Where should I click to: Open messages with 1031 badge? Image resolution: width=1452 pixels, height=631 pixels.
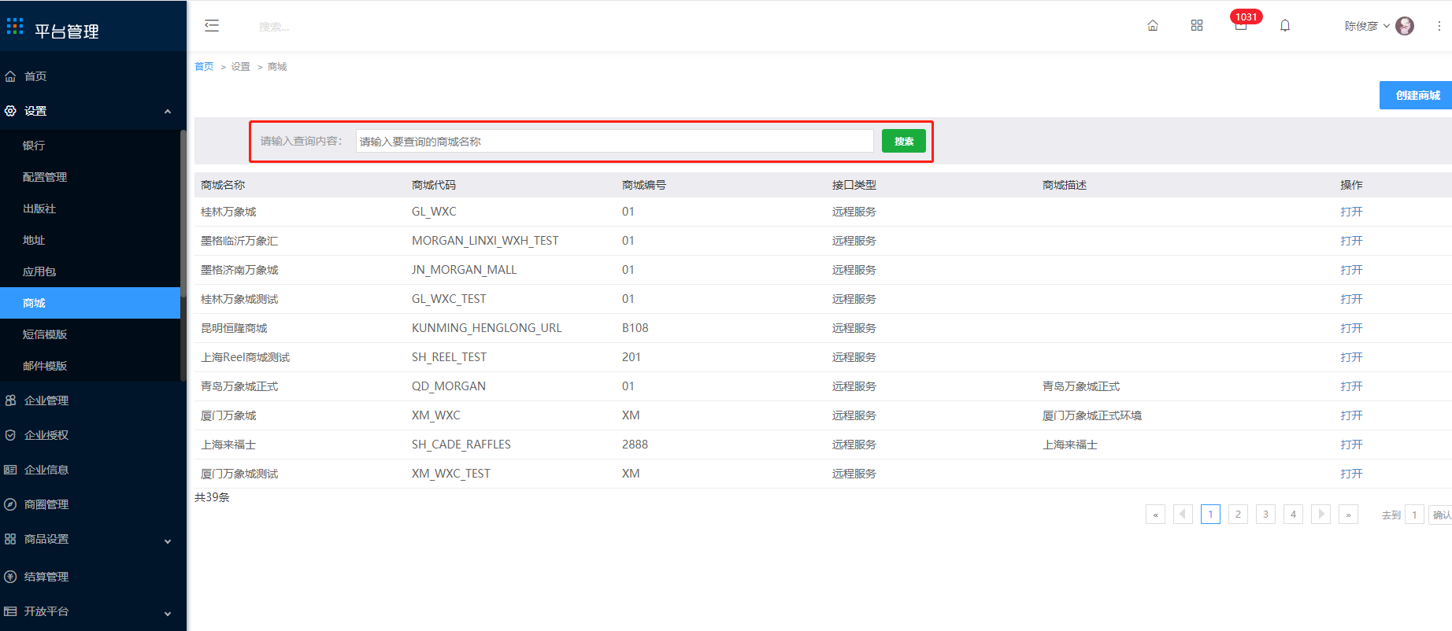(1242, 24)
